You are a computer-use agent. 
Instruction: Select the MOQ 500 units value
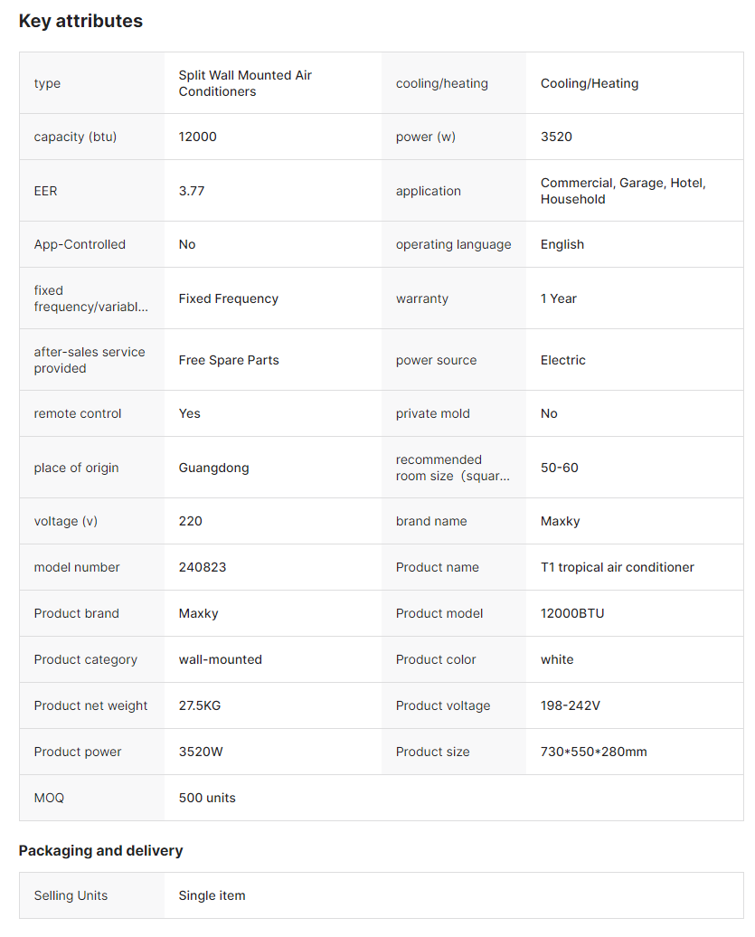tap(207, 798)
